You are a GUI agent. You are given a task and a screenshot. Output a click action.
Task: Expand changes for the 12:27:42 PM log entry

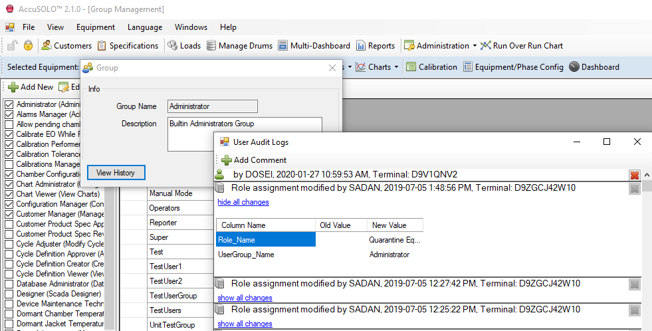tap(245, 297)
